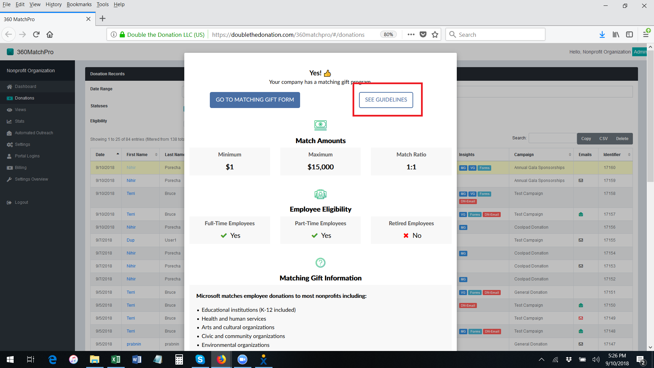The height and width of the screenshot is (368, 654).
Task: Open the History menu
Action: (53, 4)
